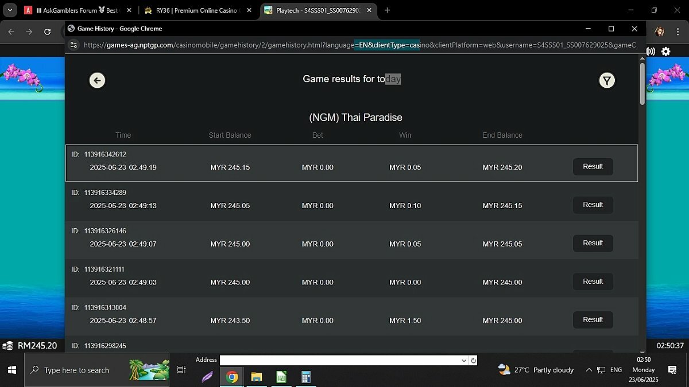Go back using the round arrow button
Image resolution: width=689 pixels, height=387 pixels.
point(97,80)
